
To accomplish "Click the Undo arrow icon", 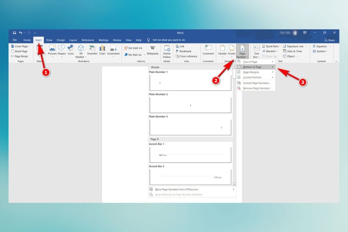I will point(21,33).
